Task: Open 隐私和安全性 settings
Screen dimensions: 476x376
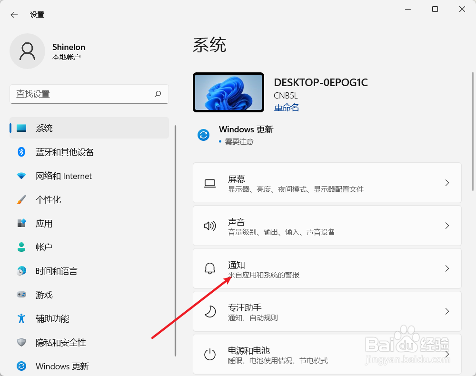Action: [x=89, y=342]
